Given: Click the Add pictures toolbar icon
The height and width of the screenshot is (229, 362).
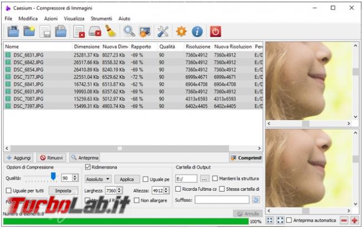Looking at the screenshot, I should pyautogui.click(x=13, y=31).
